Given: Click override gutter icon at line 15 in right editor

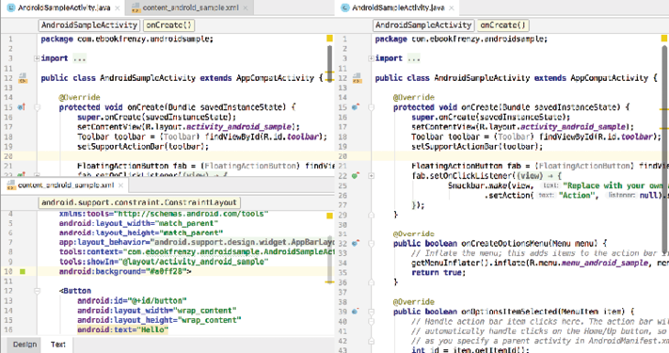Looking at the screenshot, I should tap(356, 106).
